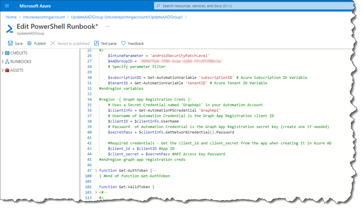Select the RUNBOOKS tree label

[x=21, y=62]
